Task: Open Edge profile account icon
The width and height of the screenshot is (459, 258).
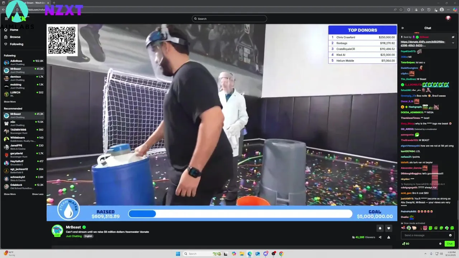Action: coord(442,10)
